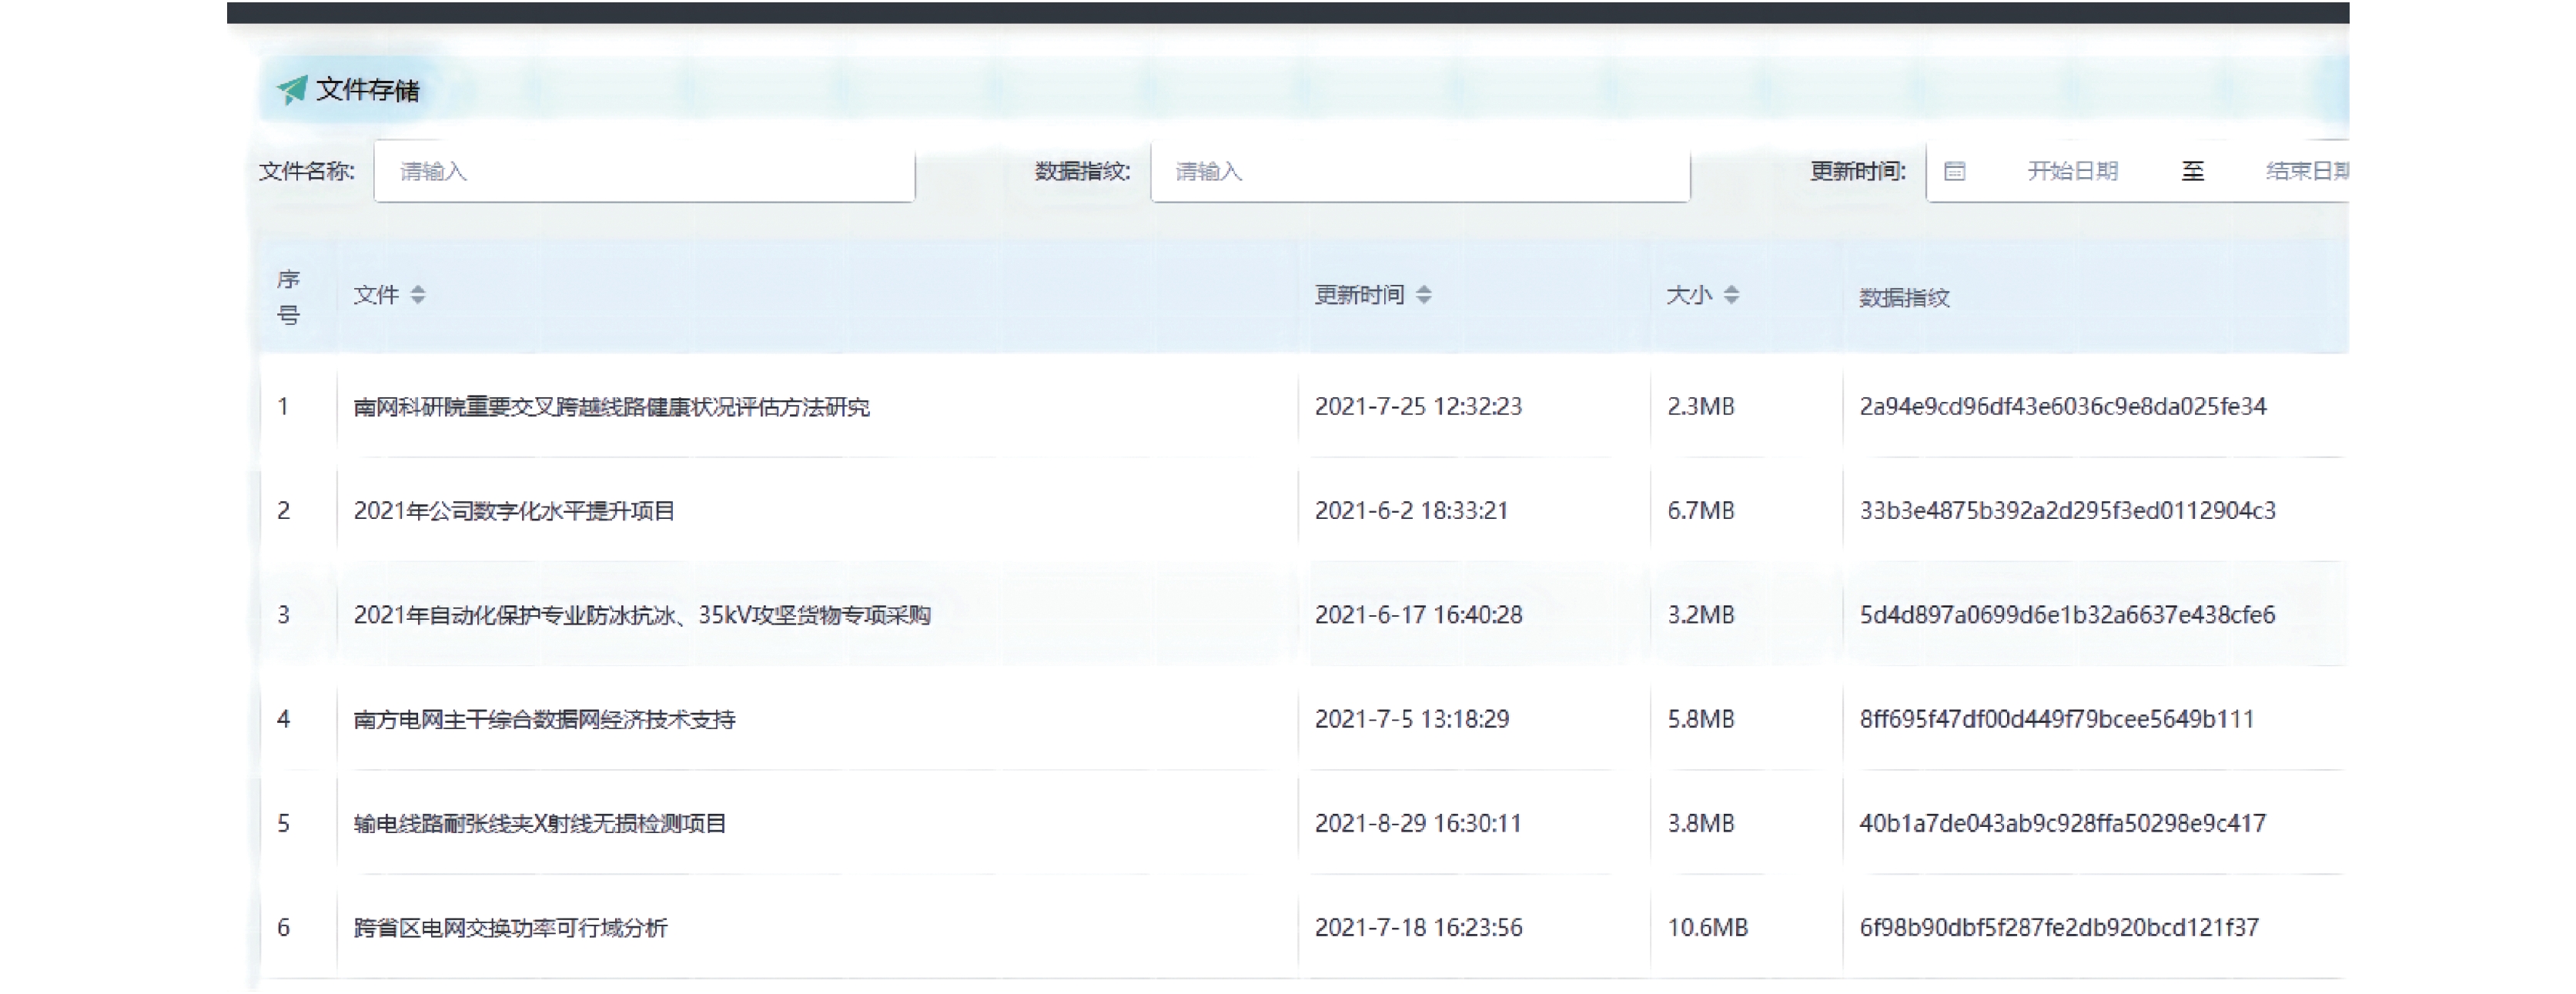Click the 大小 column header
This screenshot has height=994, width=2576.
1689,295
